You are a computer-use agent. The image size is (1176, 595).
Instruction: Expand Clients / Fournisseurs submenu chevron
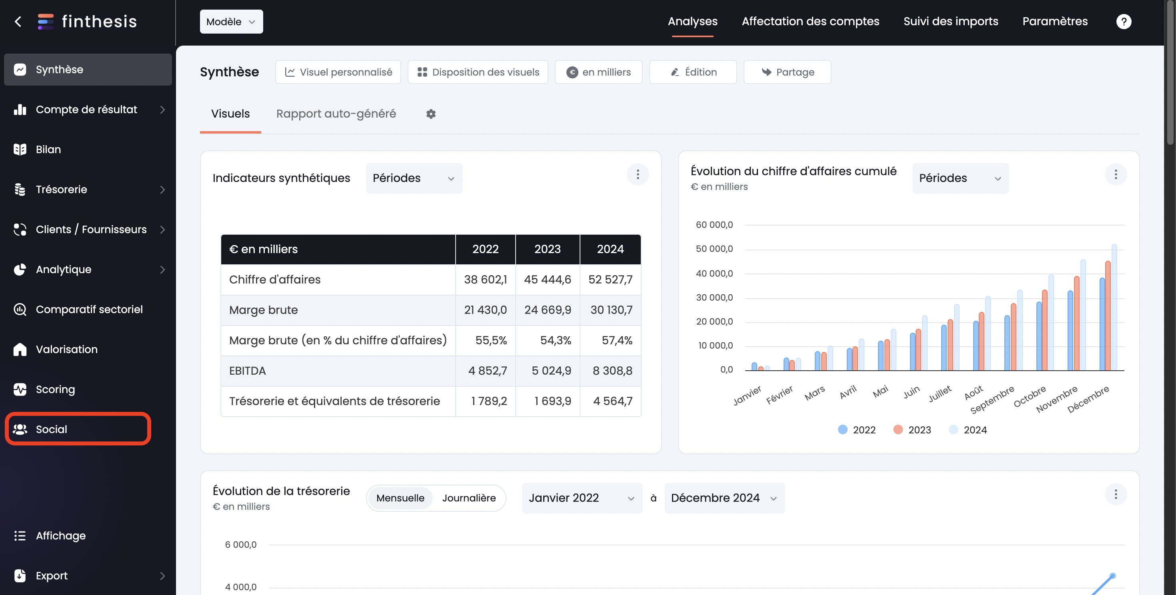[x=162, y=230]
